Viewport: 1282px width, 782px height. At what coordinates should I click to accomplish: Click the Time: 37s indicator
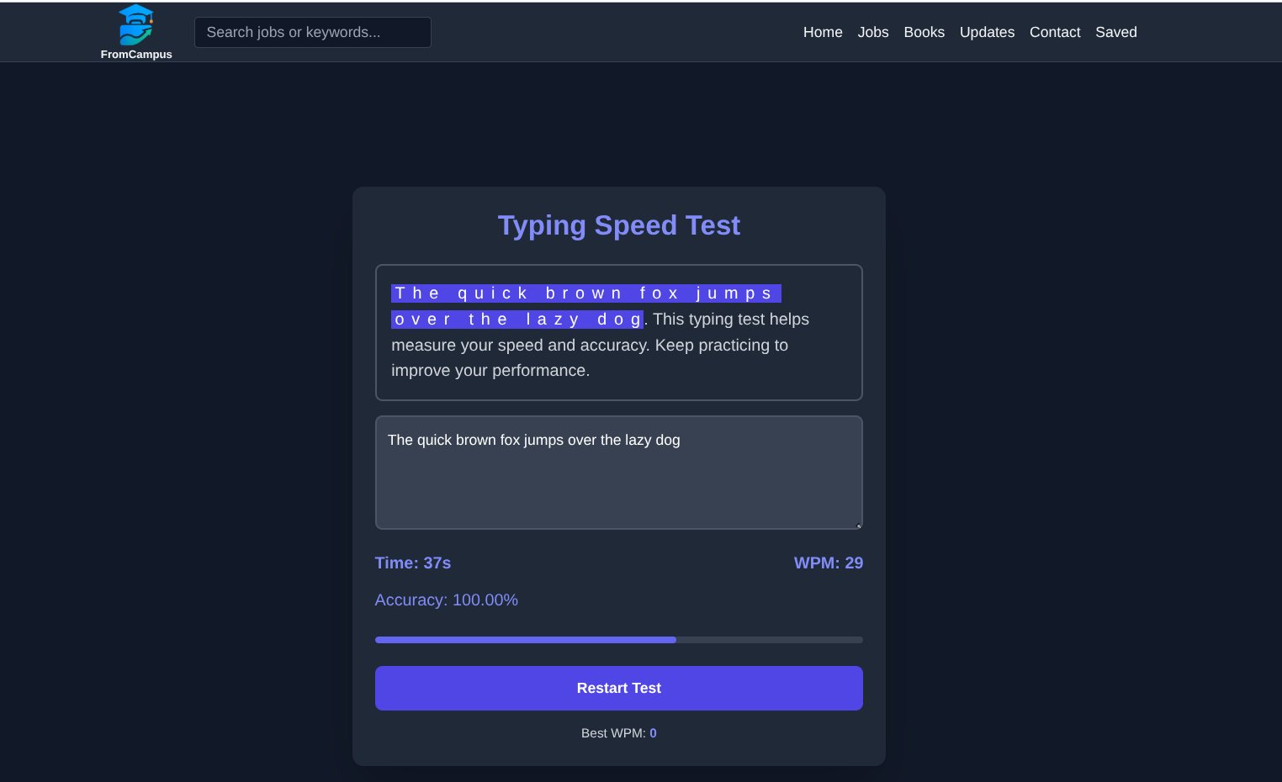412,563
